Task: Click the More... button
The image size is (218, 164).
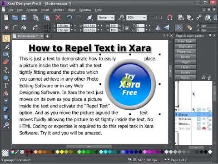Action: [x=185, y=77]
